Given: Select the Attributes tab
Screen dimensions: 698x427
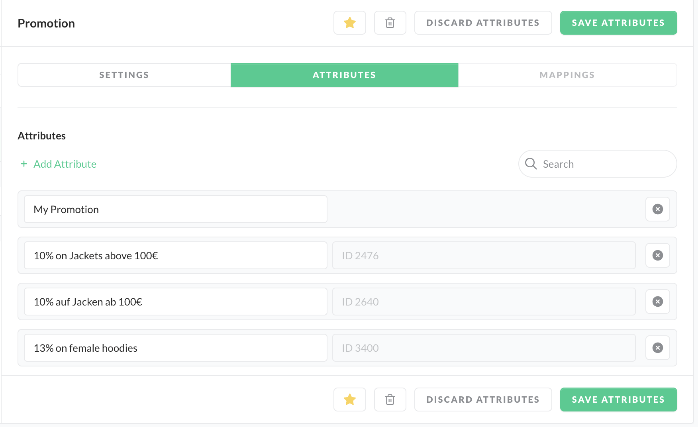Looking at the screenshot, I should point(344,75).
